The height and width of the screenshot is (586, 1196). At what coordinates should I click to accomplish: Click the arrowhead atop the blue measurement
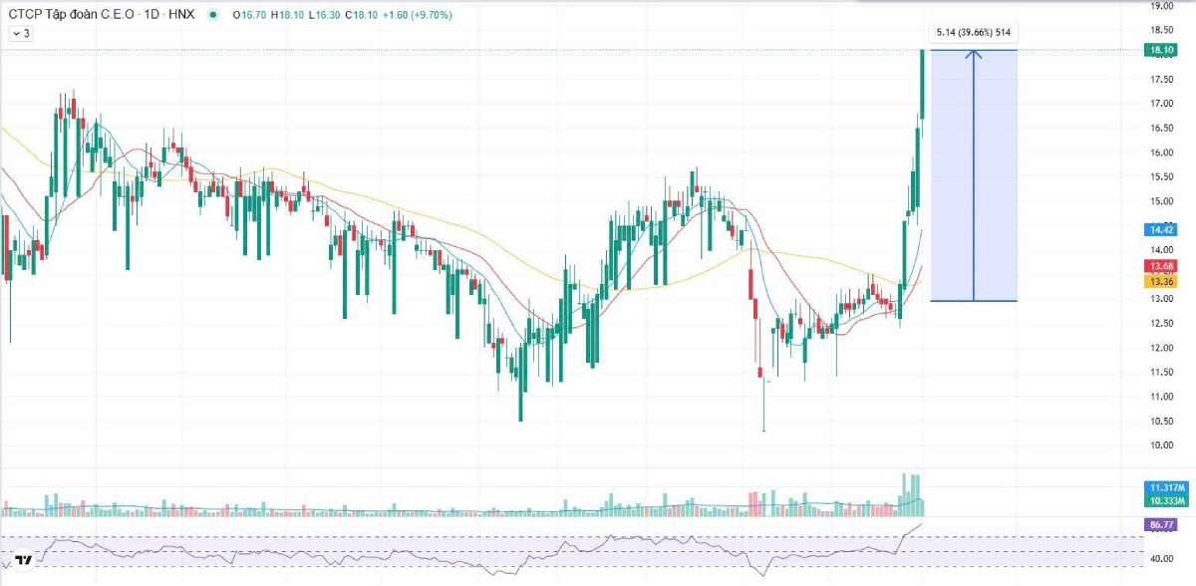pos(974,54)
